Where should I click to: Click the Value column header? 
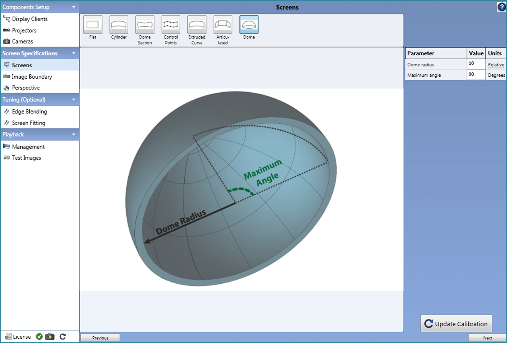[x=477, y=53]
